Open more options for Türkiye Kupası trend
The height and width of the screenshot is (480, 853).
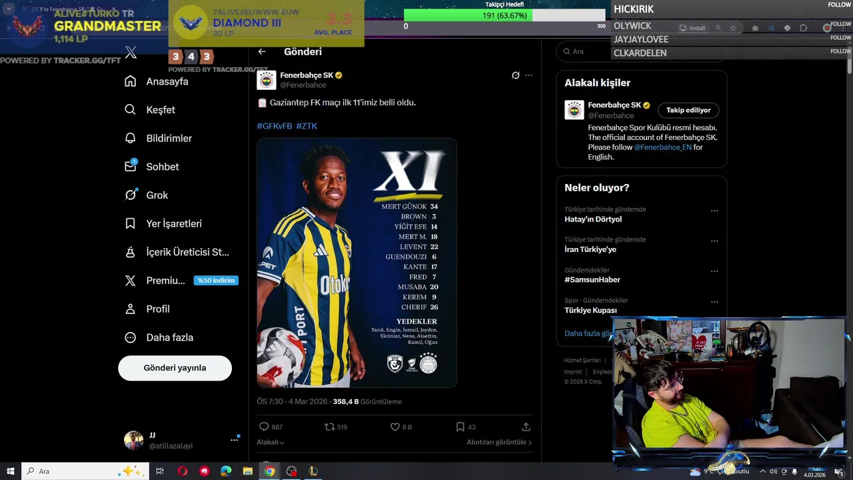click(714, 301)
